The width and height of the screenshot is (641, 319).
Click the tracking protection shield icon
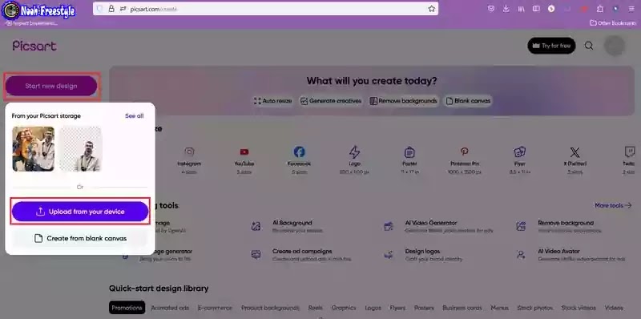click(x=99, y=9)
